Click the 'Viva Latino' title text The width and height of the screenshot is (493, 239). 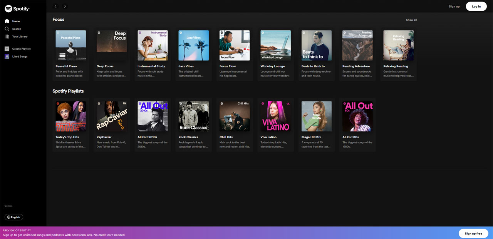coord(269,137)
